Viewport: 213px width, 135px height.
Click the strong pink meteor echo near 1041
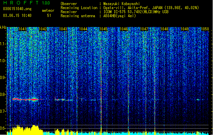tap(27, 99)
